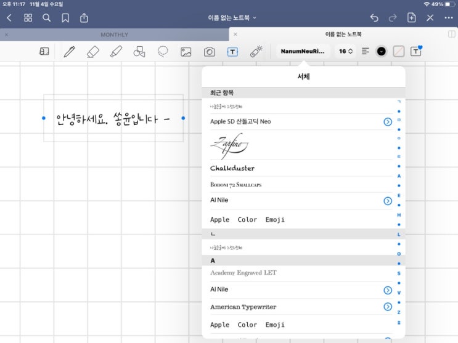The height and width of the screenshot is (343, 458).
Task: Change font size 16 stepper
Action: [346, 51]
